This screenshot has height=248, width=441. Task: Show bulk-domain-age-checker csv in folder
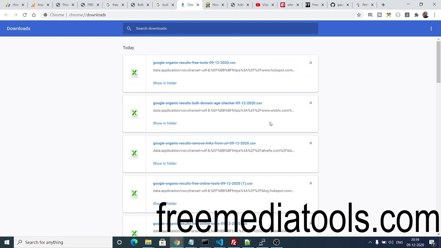click(x=165, y=123)
